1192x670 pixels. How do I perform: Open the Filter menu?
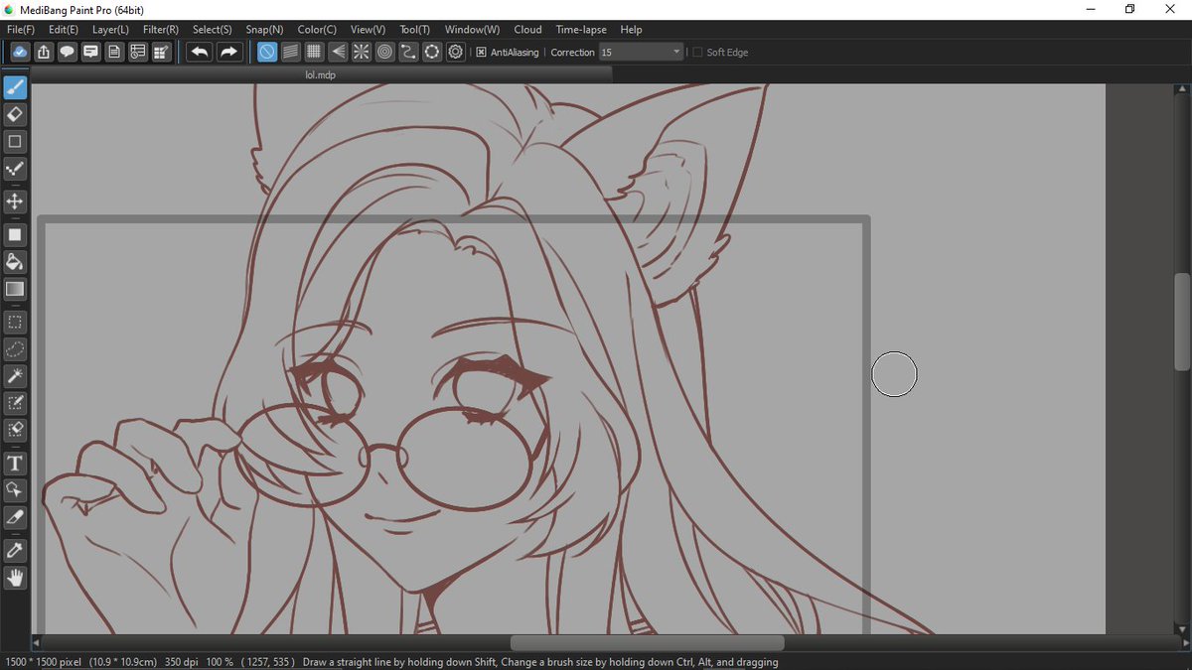coord(161,30)
